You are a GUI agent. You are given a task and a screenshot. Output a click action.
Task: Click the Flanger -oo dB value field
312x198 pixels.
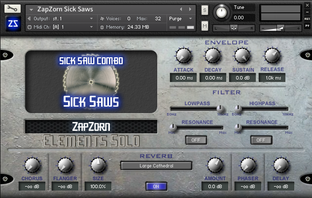point(65,187)
